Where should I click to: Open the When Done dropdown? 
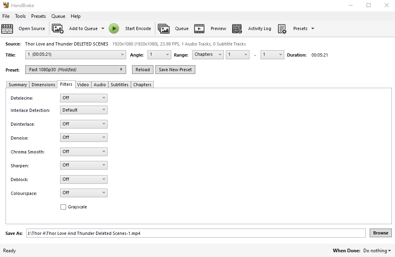click(377, 251)
